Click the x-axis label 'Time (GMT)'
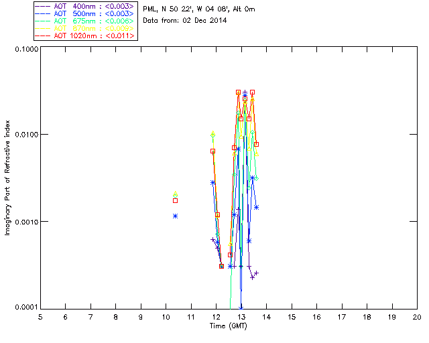This screenshot has width=429, height=343. pos(228,326)
